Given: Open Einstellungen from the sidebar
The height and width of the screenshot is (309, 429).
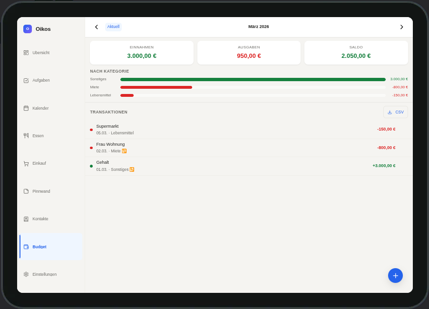Looking at the screenshot, I should click(51, 274).
